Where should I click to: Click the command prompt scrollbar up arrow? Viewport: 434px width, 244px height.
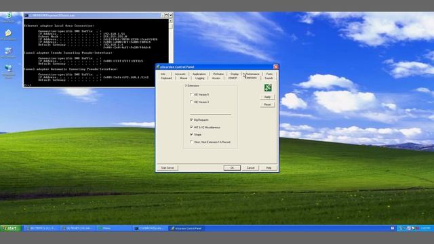tap(170, 21)
